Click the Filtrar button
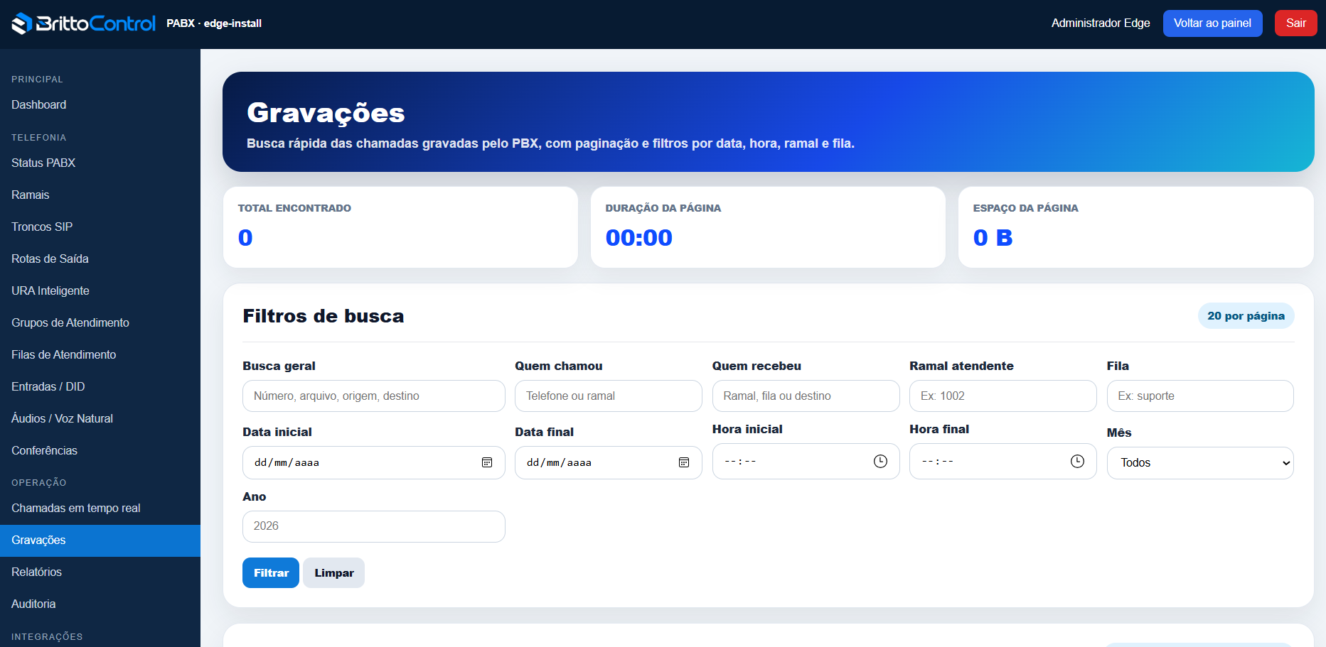Image resolution: width=1326 pixels, height=647 pixels. coord(271,573)
